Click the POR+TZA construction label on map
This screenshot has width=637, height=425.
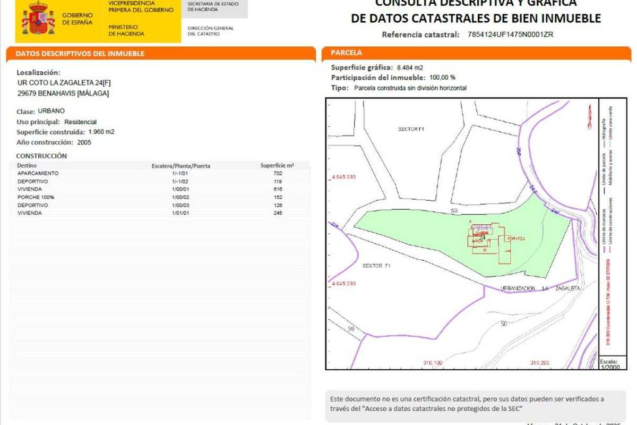515,238
